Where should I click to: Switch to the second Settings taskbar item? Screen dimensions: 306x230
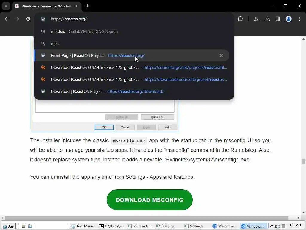[197, 226]
